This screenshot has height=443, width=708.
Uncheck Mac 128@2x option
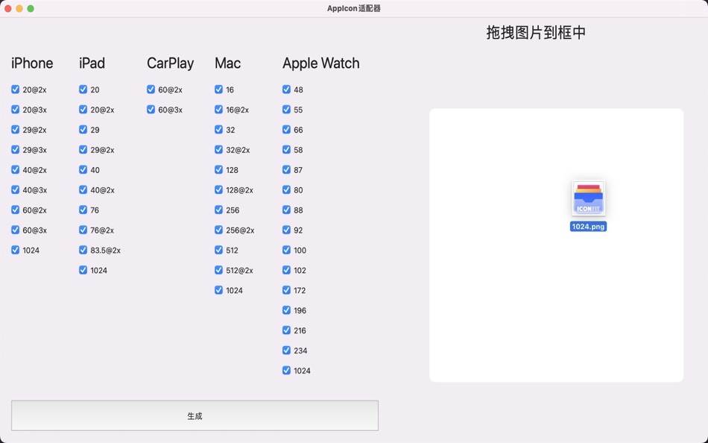click(x=218, y=190)
